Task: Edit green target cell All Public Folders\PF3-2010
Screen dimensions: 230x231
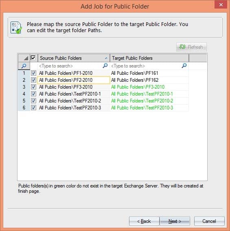Action: click(x=149, y=87)
